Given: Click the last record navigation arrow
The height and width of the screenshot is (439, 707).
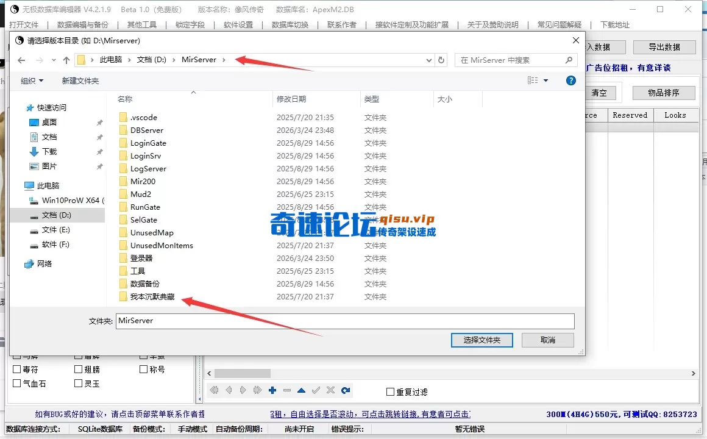Looking at the screenshot, I should tap(258, 390).
